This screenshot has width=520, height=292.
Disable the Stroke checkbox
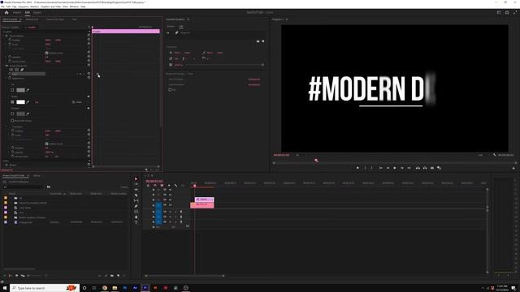tap(13, 102)
